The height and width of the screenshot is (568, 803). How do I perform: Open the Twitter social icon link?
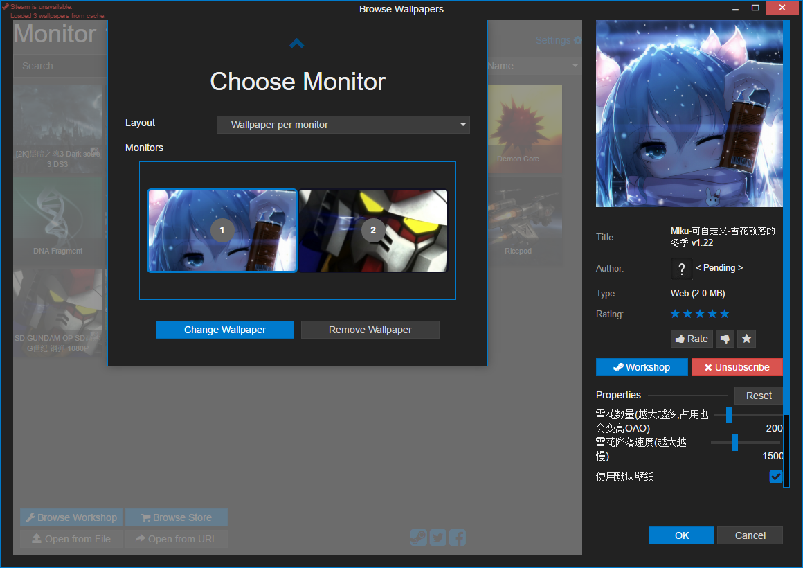coord(437,538)
